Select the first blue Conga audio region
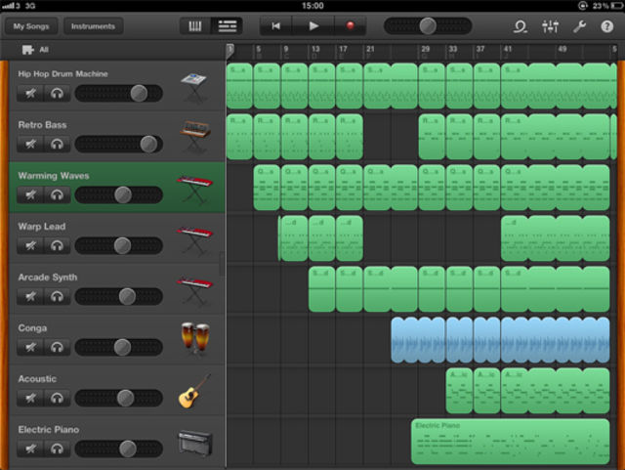The width and height of the screenshot is (625, 470). tap(418, 340)
